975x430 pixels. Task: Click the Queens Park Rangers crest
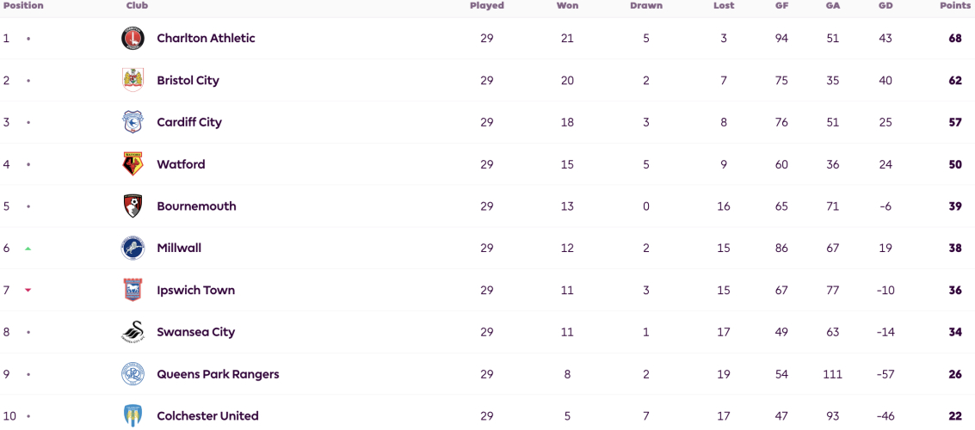[133, 374]
